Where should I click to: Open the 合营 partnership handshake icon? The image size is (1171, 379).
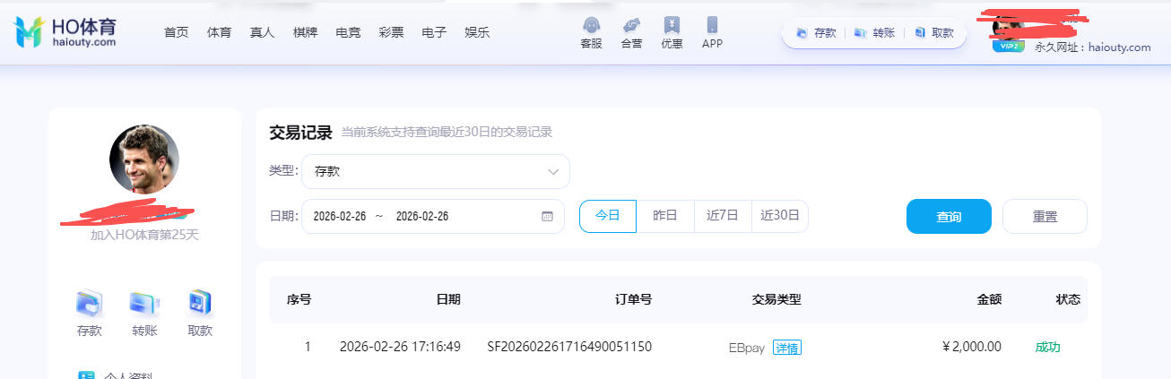pyautogui.click(x=631, y=26)
